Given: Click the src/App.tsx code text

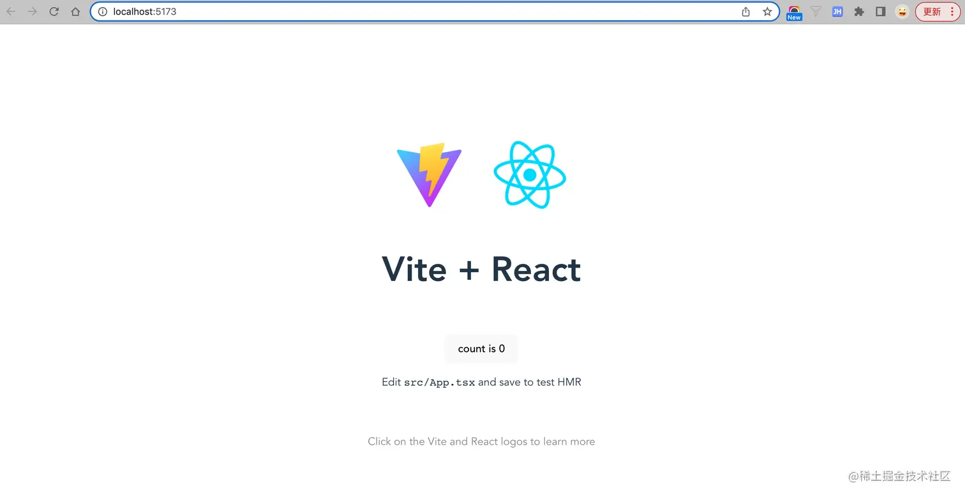Looking at the screenshot, I should (x=440, y=383).
